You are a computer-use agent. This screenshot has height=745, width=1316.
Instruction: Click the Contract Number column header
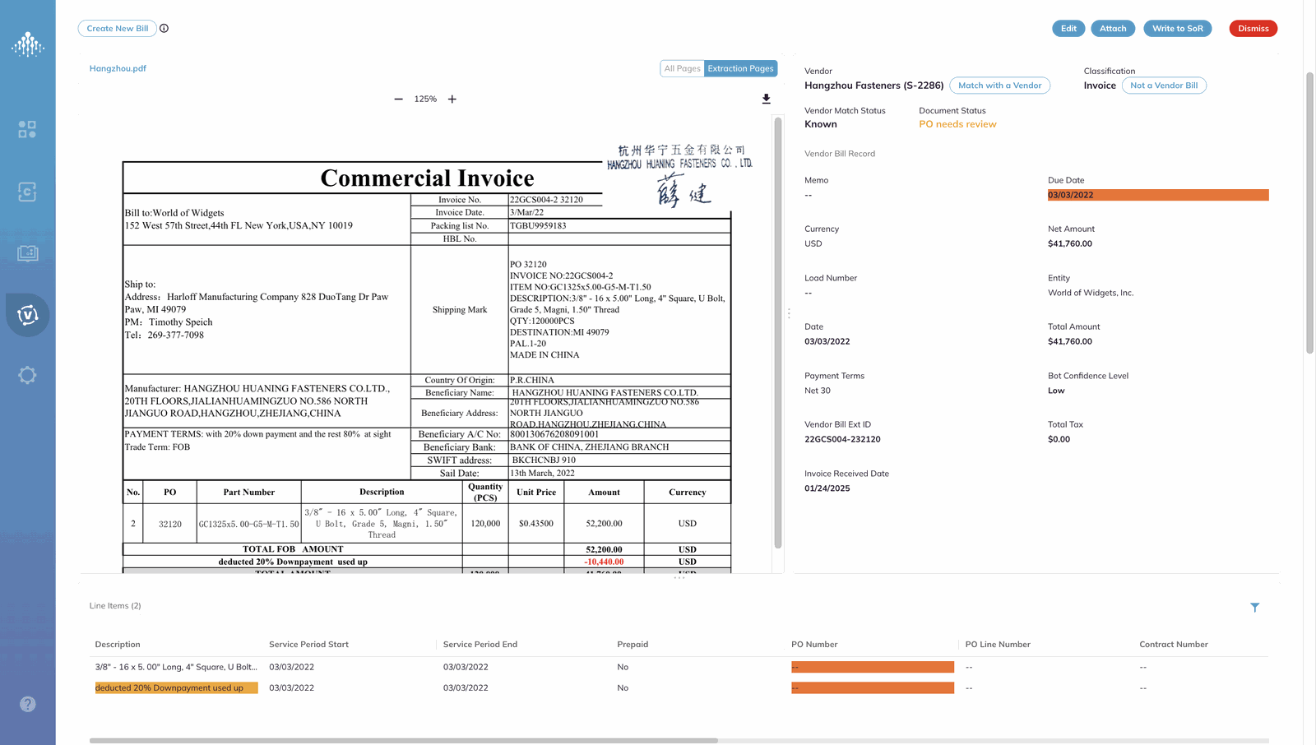1174,645
